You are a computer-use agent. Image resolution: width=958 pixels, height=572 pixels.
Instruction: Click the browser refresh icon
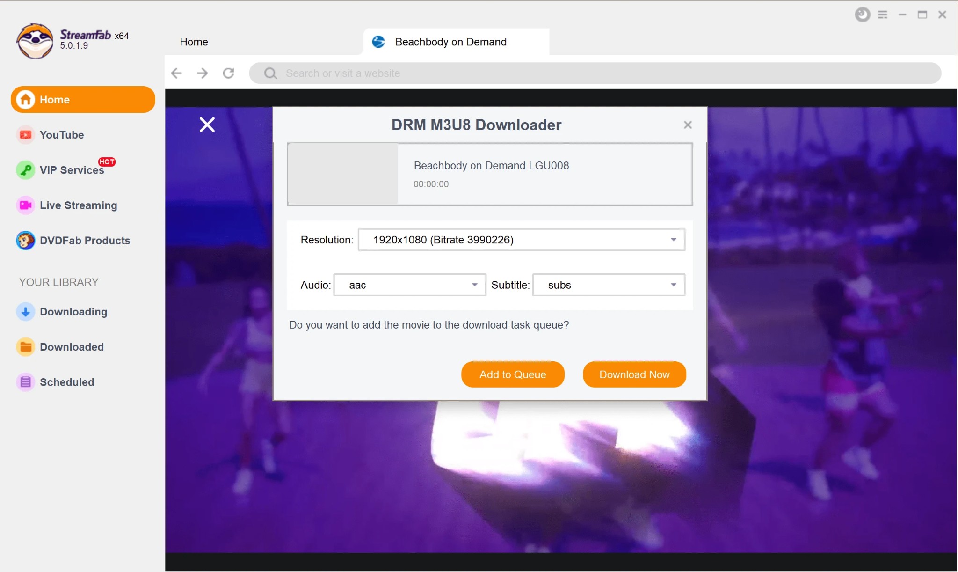click(229, 72)
